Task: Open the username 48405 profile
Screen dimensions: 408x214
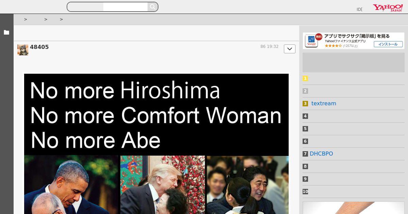Action: coord(39,47)
